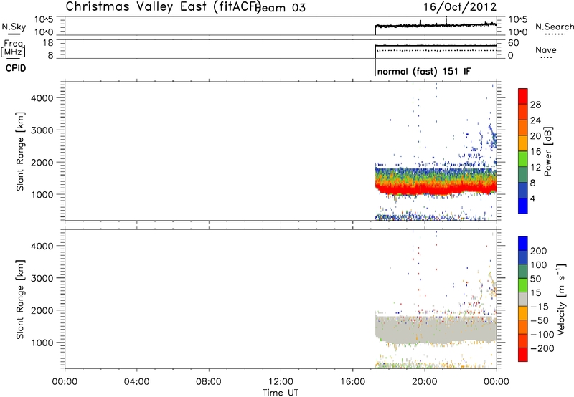
Task: Click the 'Velocity [m s-1]' color bar label
Action: pyautogui.click(x=560, y=299)
